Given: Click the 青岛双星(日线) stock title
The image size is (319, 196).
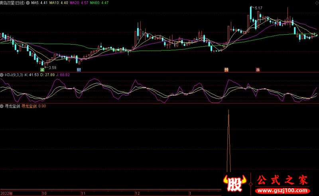Looking at the screenshot, I should 12,2.
